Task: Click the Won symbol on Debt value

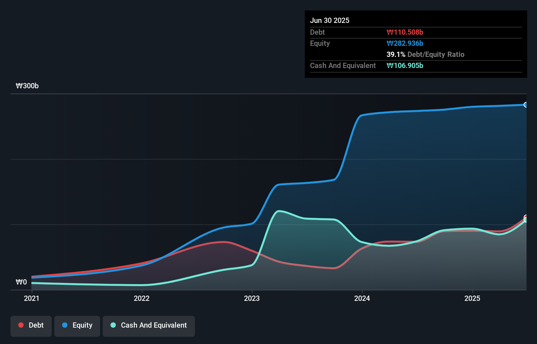Action: coord(389,32)
